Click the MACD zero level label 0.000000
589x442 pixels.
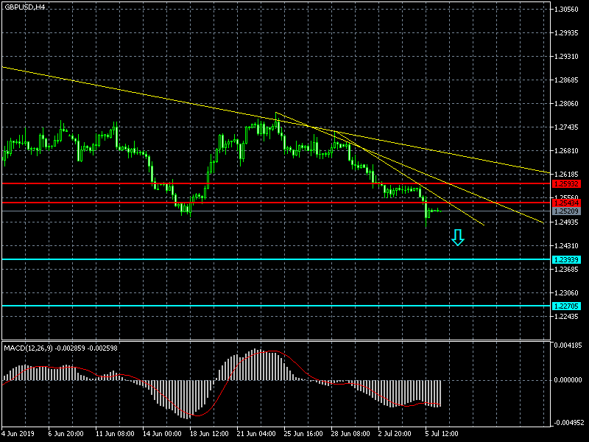pyautogui.click(x=568, y=380)
